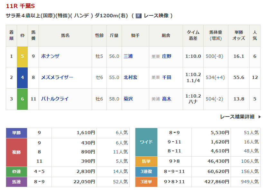The image size is (266, 190).
Task: Open trainer 高木 stable page
Action: [167, 99]
